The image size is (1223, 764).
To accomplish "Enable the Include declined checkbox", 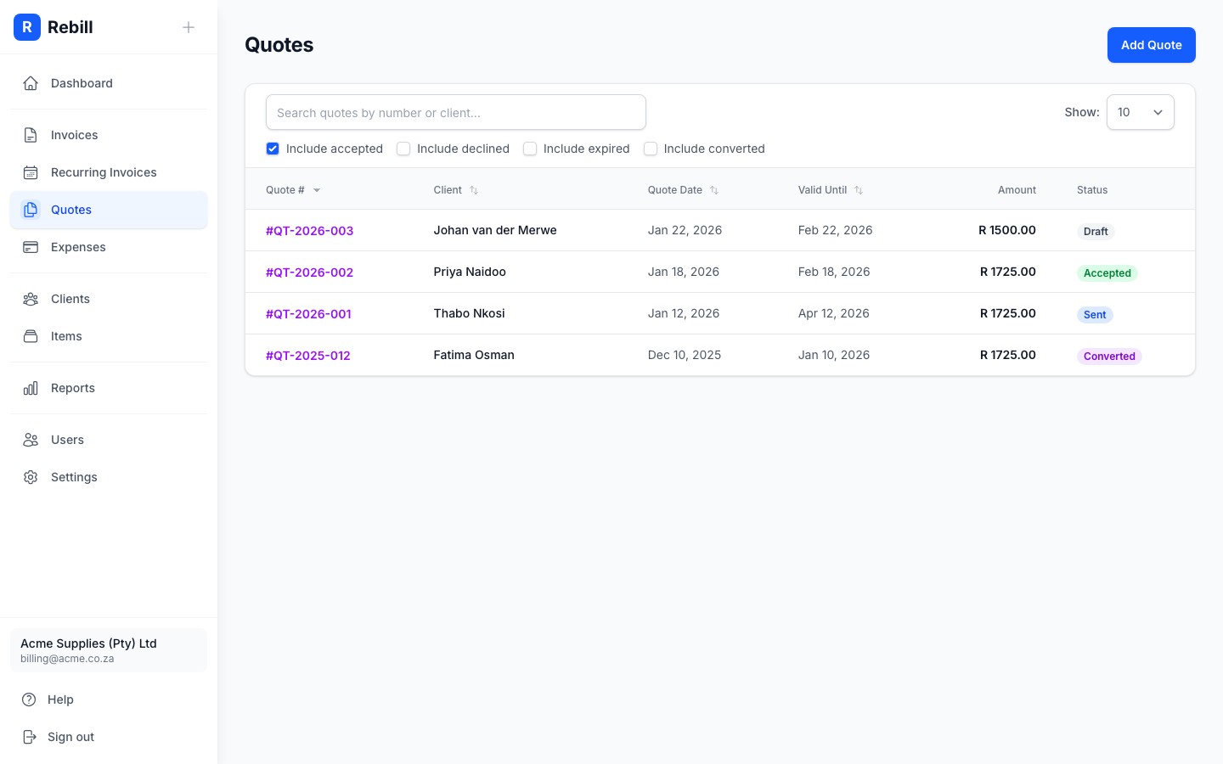I will coord(403,148).
